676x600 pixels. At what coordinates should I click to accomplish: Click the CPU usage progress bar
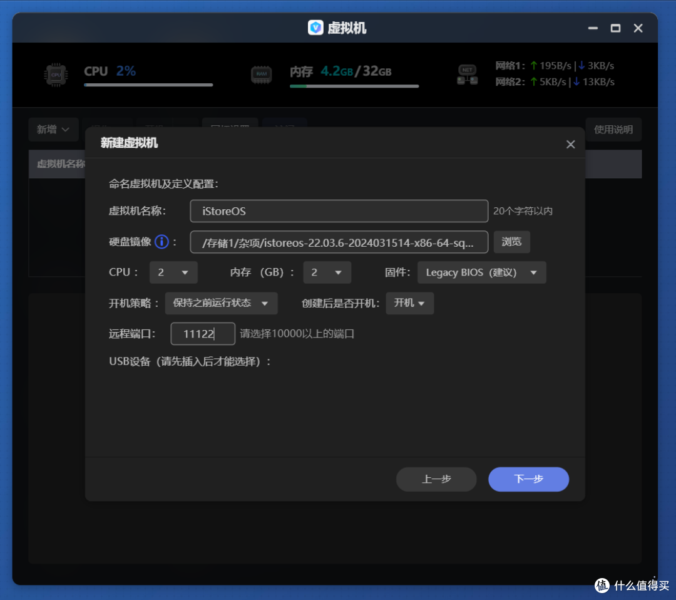(148, 85)
